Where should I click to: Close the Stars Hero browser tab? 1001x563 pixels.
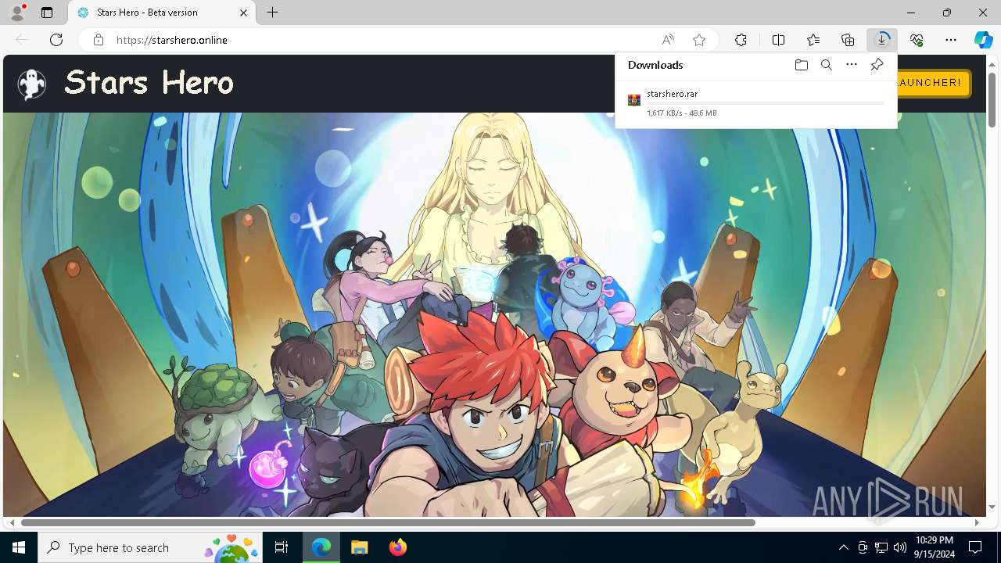244,13
